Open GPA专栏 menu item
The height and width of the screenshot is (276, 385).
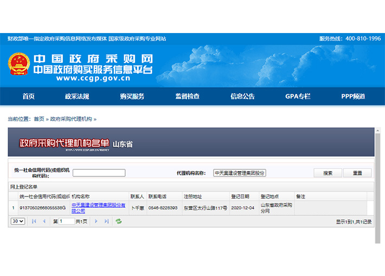298,96
